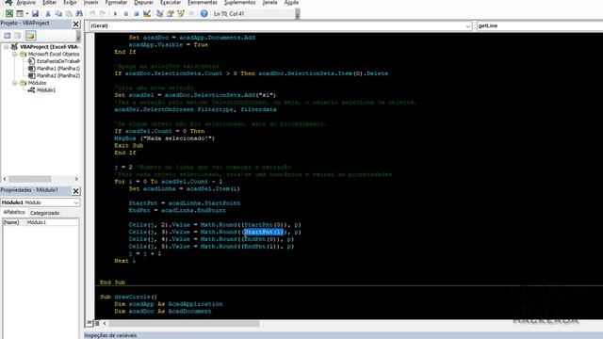The image size is (603, 339).
Task: Click the Procedure View button below the code
Action: point(90,323)
